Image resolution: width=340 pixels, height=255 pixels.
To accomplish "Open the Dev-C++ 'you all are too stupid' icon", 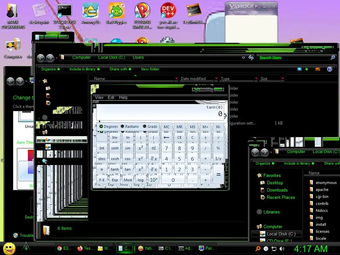I will tap(168, 16).
